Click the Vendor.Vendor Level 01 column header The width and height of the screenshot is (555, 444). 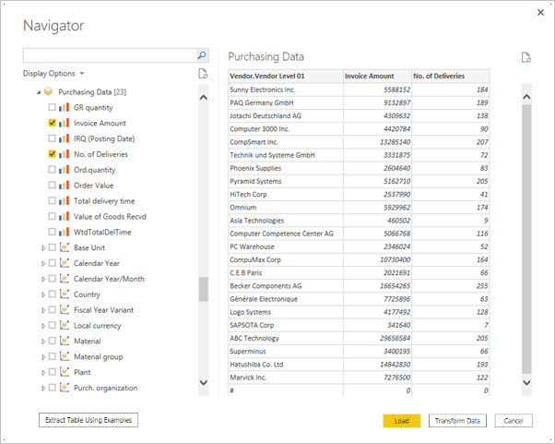click(x=286, y=76)
